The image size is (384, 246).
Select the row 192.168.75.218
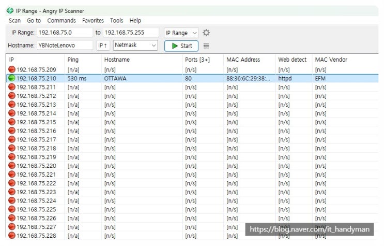[x=192, y=148]
